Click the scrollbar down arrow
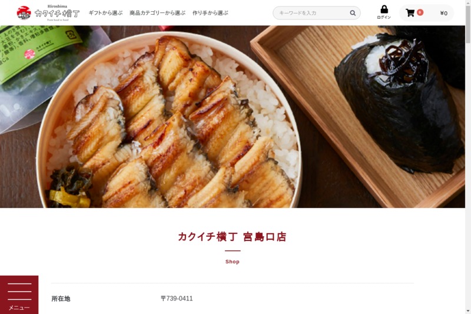 click(x=468, y=311)
